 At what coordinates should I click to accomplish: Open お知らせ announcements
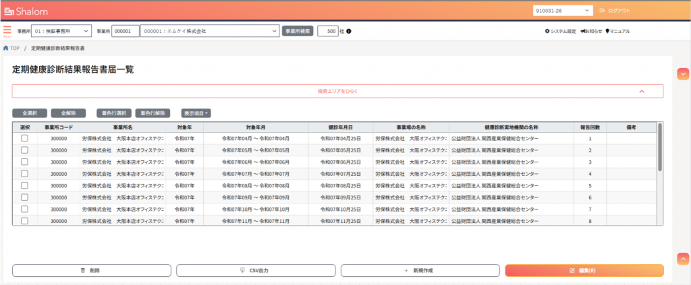(x=591, y=31)
